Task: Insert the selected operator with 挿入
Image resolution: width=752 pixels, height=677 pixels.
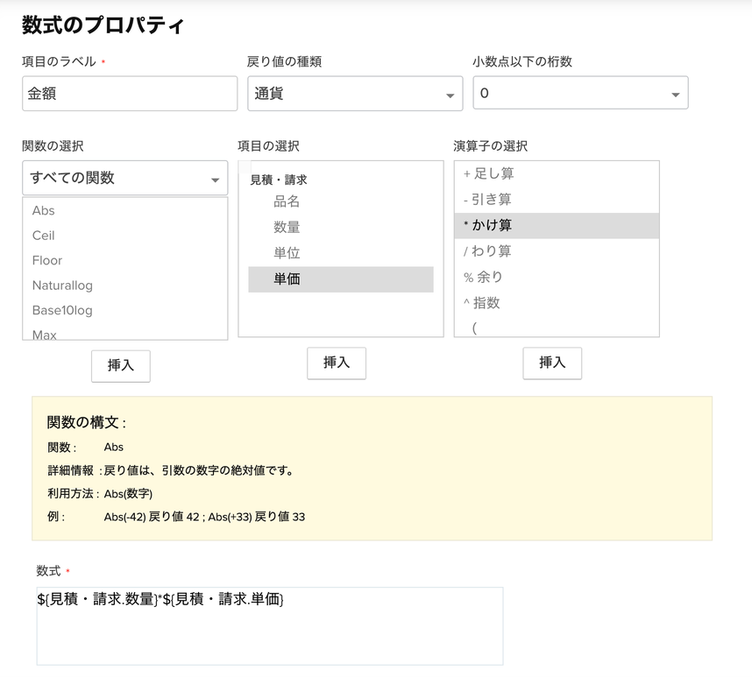Action: [551, 363]
